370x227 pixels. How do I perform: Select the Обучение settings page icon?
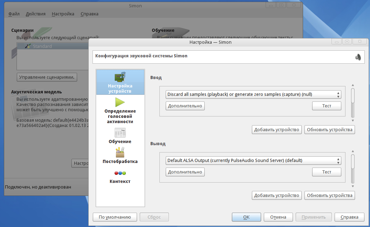point(120,133)
